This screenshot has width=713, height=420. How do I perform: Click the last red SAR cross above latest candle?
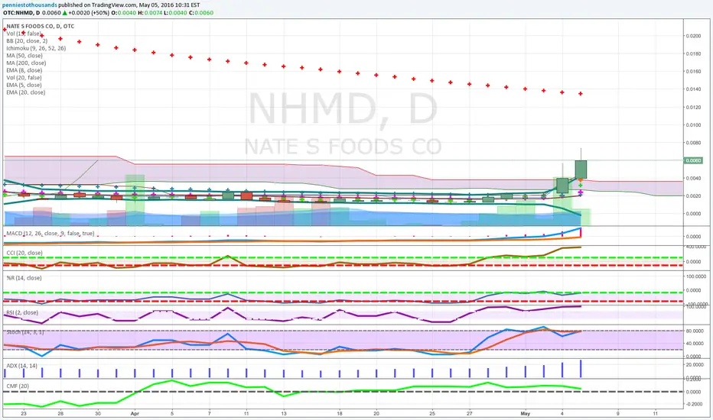tap(581, 93)
